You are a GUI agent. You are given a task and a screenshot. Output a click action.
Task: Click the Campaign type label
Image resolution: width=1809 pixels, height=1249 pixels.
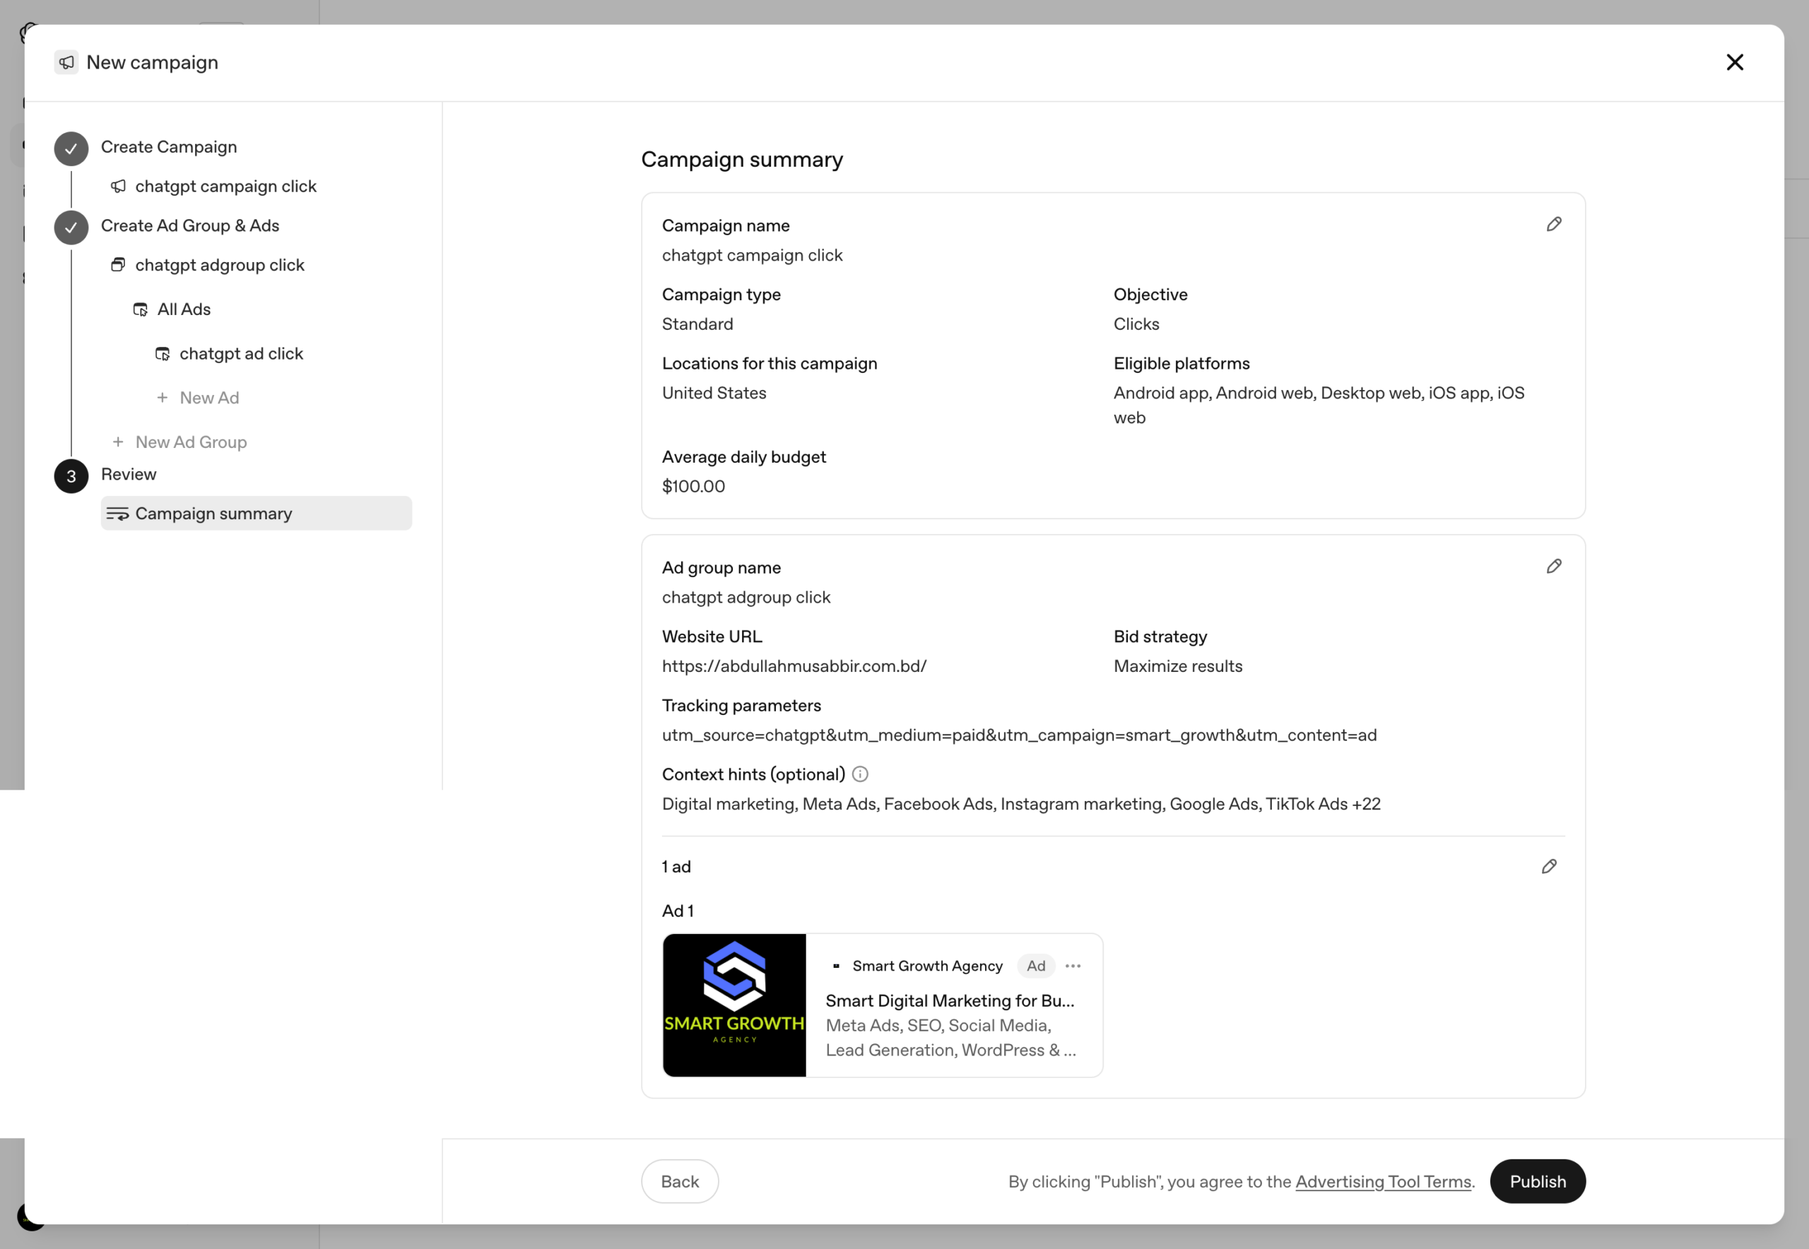(721, 295)
